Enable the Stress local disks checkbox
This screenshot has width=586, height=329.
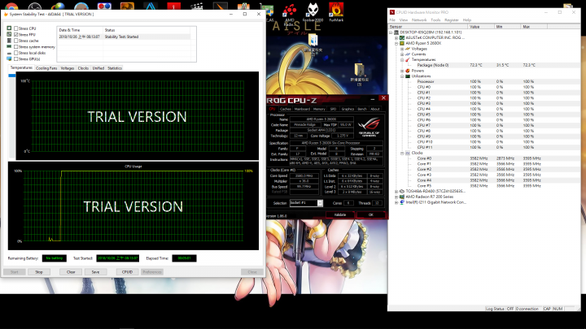pos(16,53)
